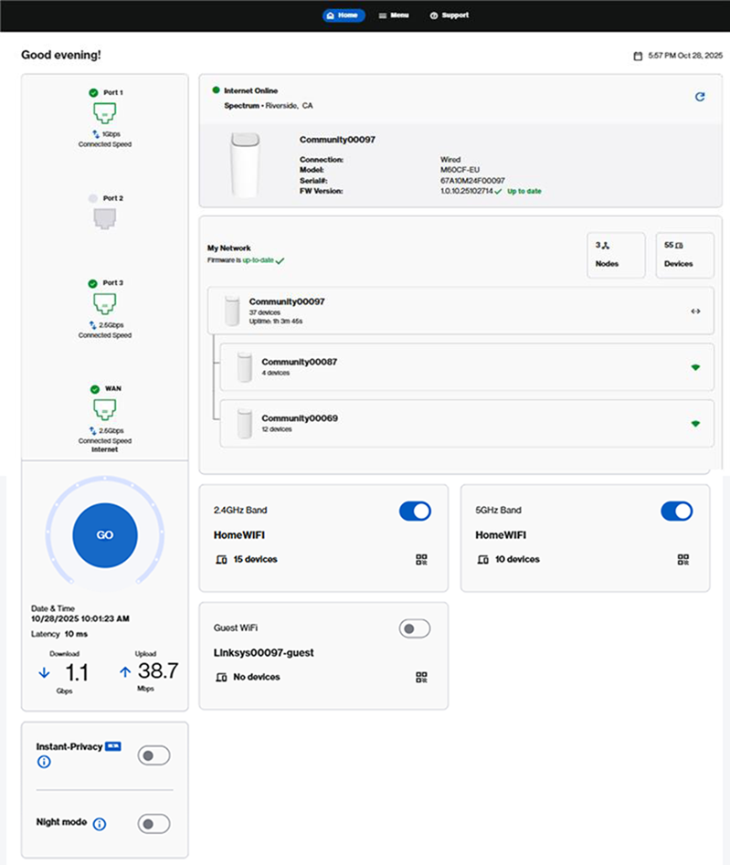Screen dimensions: 730x865
Task: Click the Community00097 router name heading
Action: coord(337,140)
